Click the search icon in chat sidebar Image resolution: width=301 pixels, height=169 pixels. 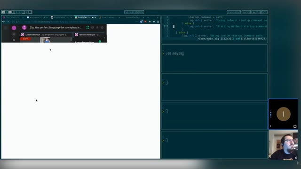point(14,34)
